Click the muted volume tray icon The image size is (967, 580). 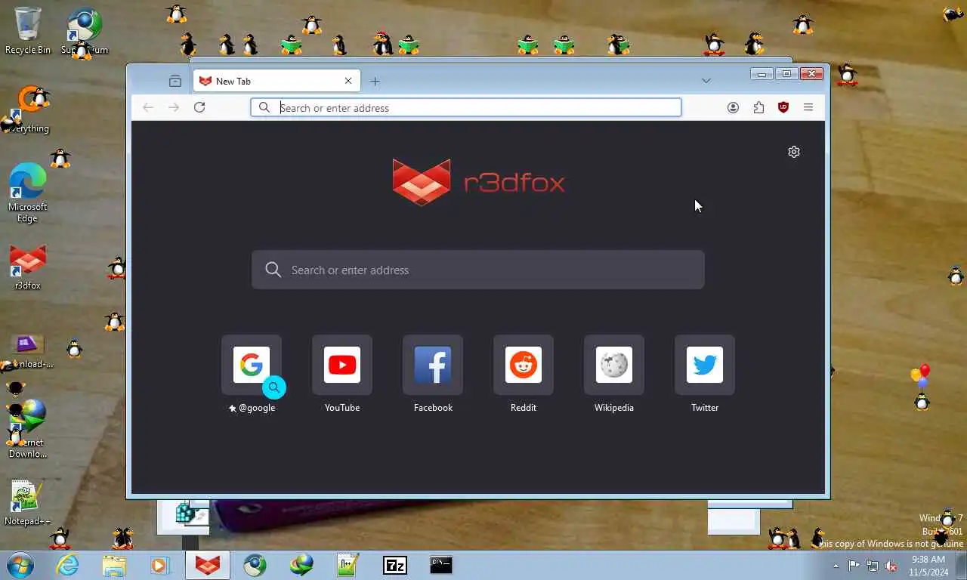tap(891, 566)
